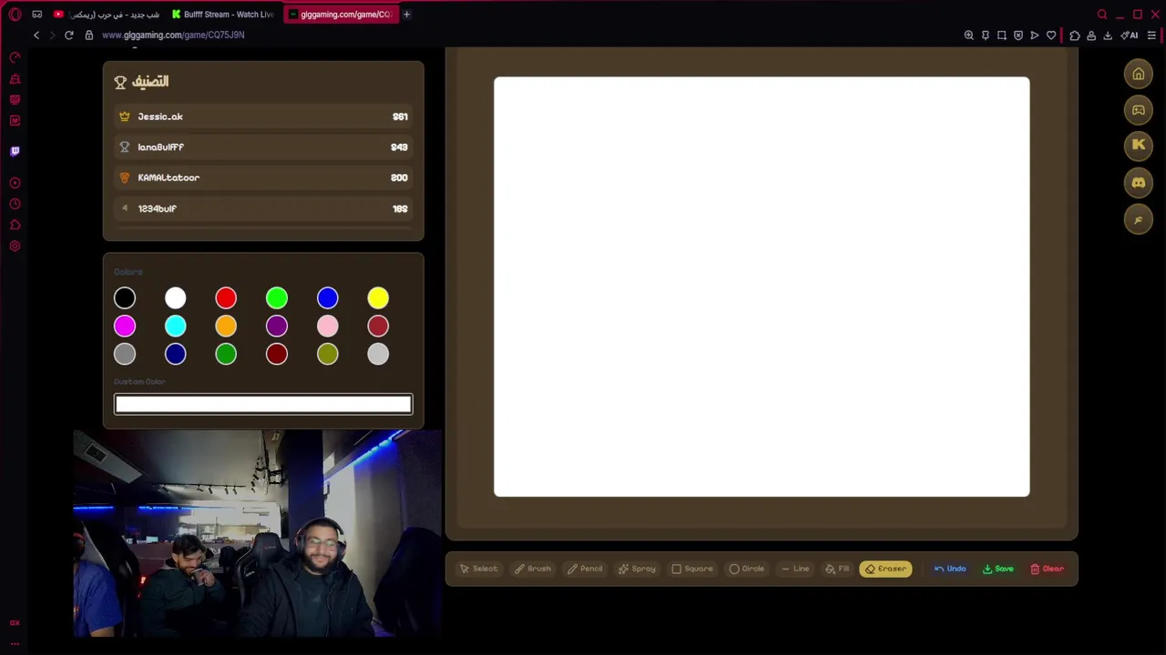The width and height of the screenshot is (1166, 655).
Task: Choose the dark green swatch
Action: click(x=226, y=354)
